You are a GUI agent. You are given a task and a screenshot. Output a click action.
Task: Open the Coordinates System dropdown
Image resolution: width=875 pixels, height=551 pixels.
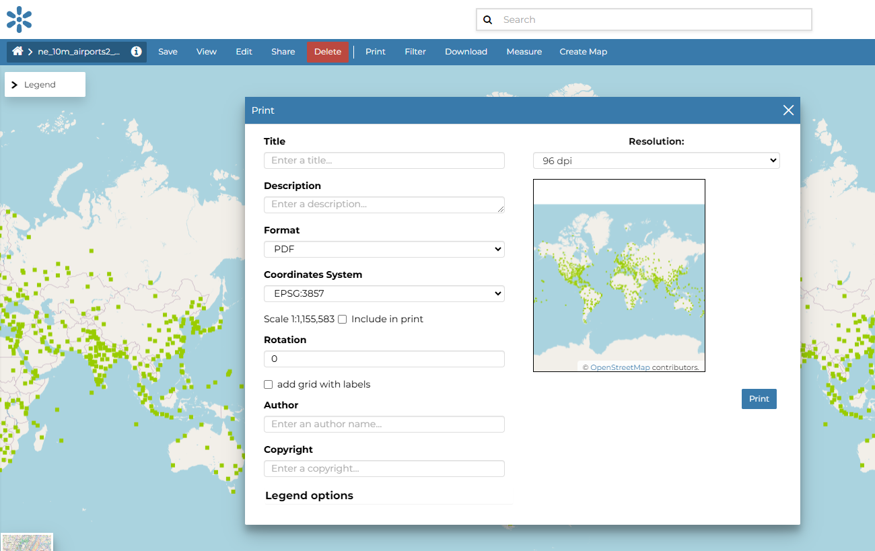click(x=384, y=294)
